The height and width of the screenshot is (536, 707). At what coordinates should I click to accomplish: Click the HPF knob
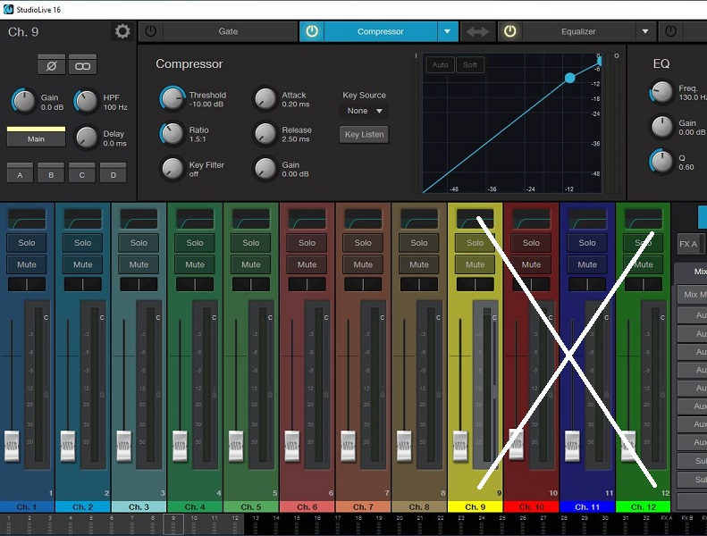[86, 101]
